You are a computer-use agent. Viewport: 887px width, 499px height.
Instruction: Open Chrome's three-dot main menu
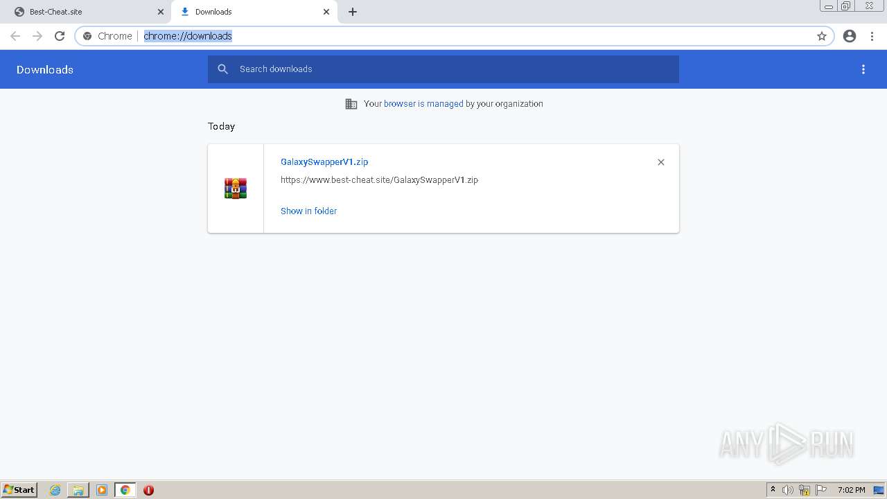pyautogui.click(x=872, y=36)
